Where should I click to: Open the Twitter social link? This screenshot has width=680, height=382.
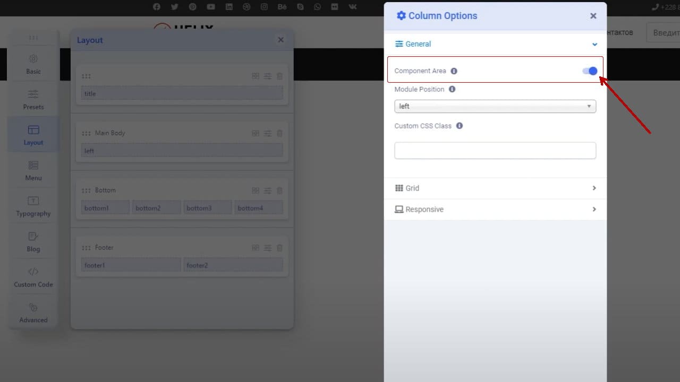174,7
